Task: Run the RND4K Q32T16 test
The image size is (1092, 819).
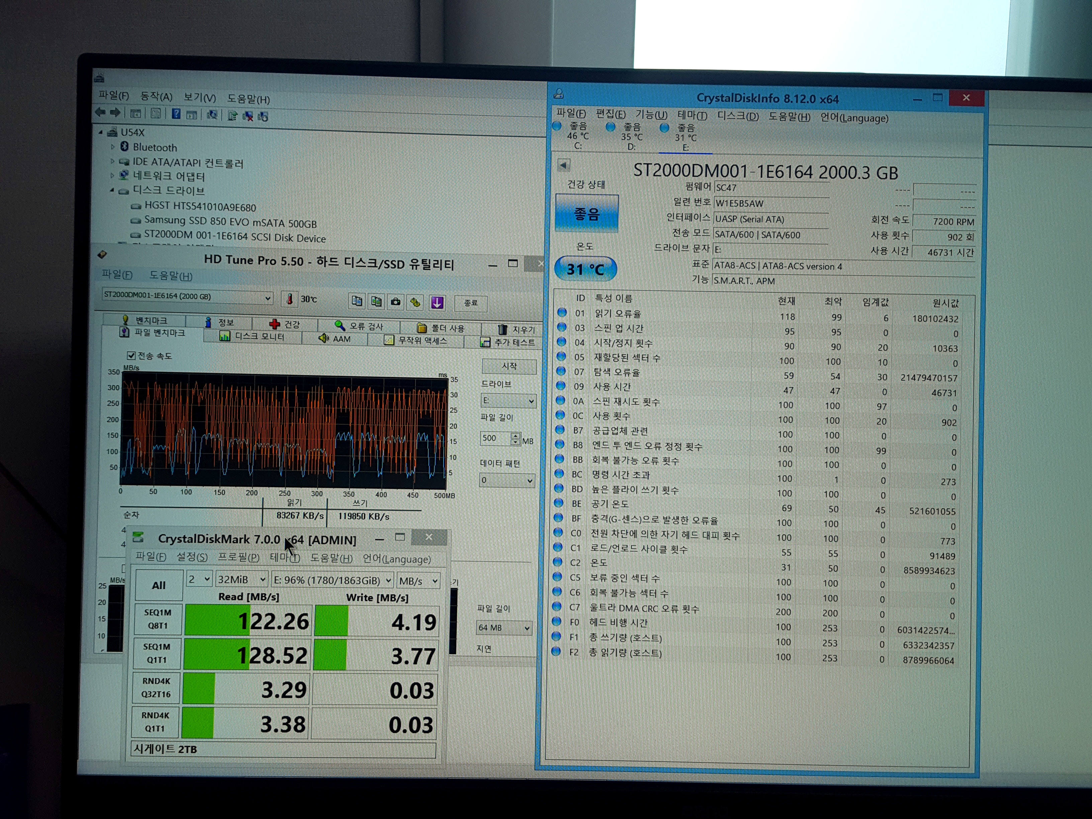Action: tap(156, 688)
